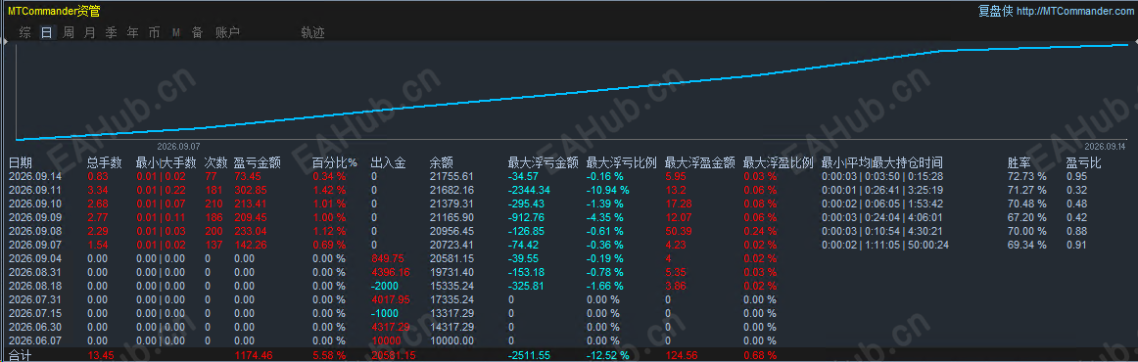
Task: Click the total percentage 5.58 %
Action: click(329, 355)
